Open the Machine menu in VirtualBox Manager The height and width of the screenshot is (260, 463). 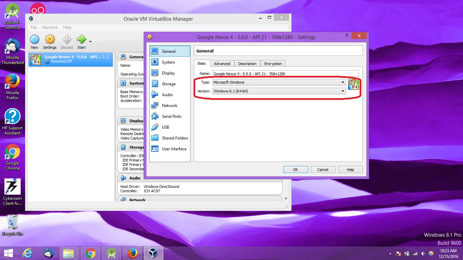[50, 27]
